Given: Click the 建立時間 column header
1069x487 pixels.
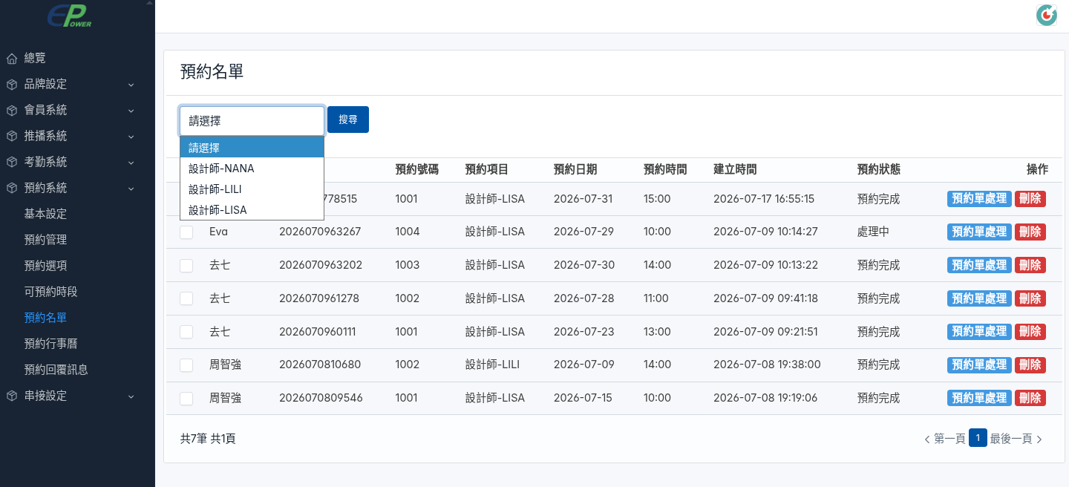Looking at the screenshot, I should tap(735, 169).
